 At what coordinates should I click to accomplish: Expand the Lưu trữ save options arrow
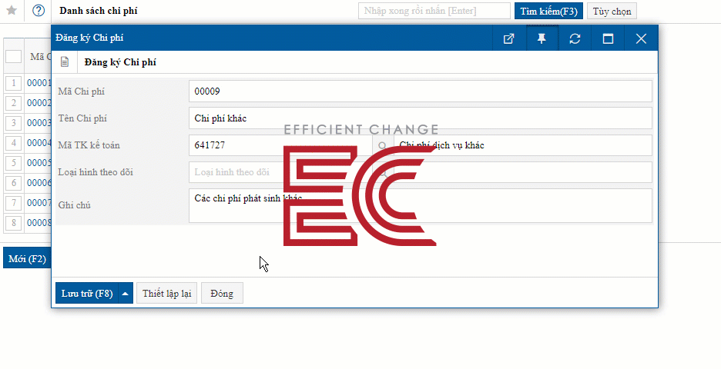[x=125, y=294]
